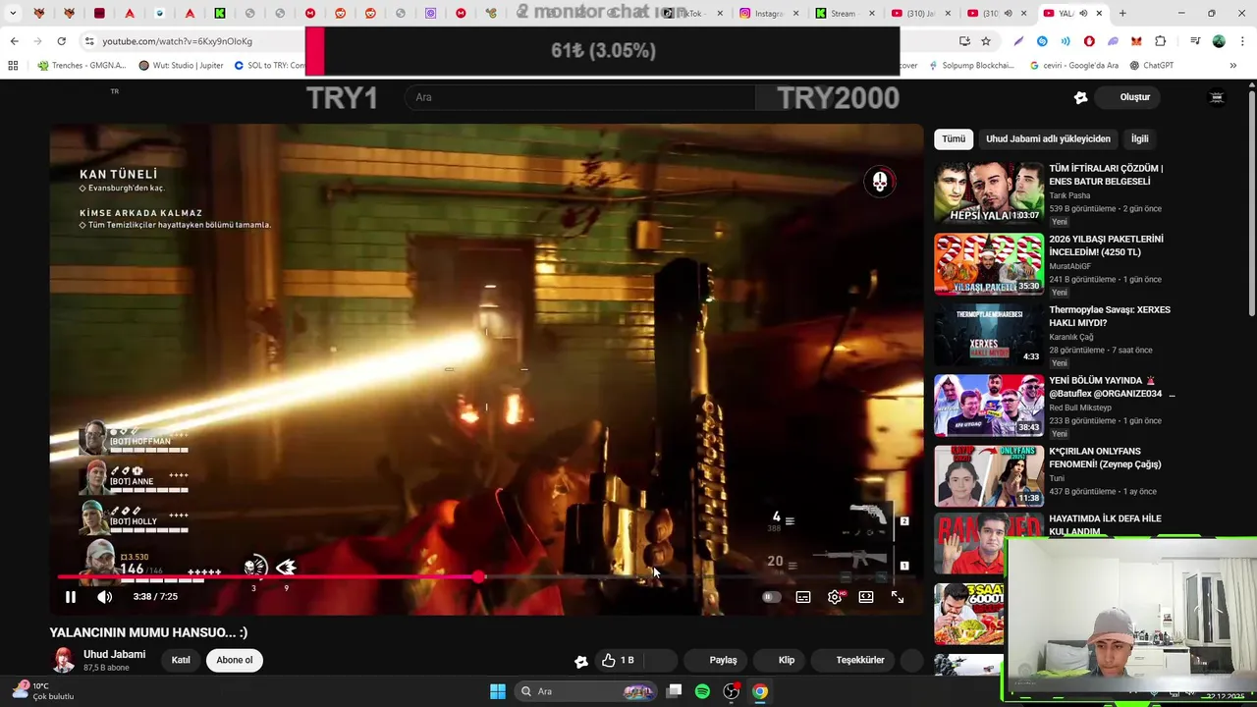Select Uhud Jabami adlı yükleyiciden chip

coord(1048,139)
